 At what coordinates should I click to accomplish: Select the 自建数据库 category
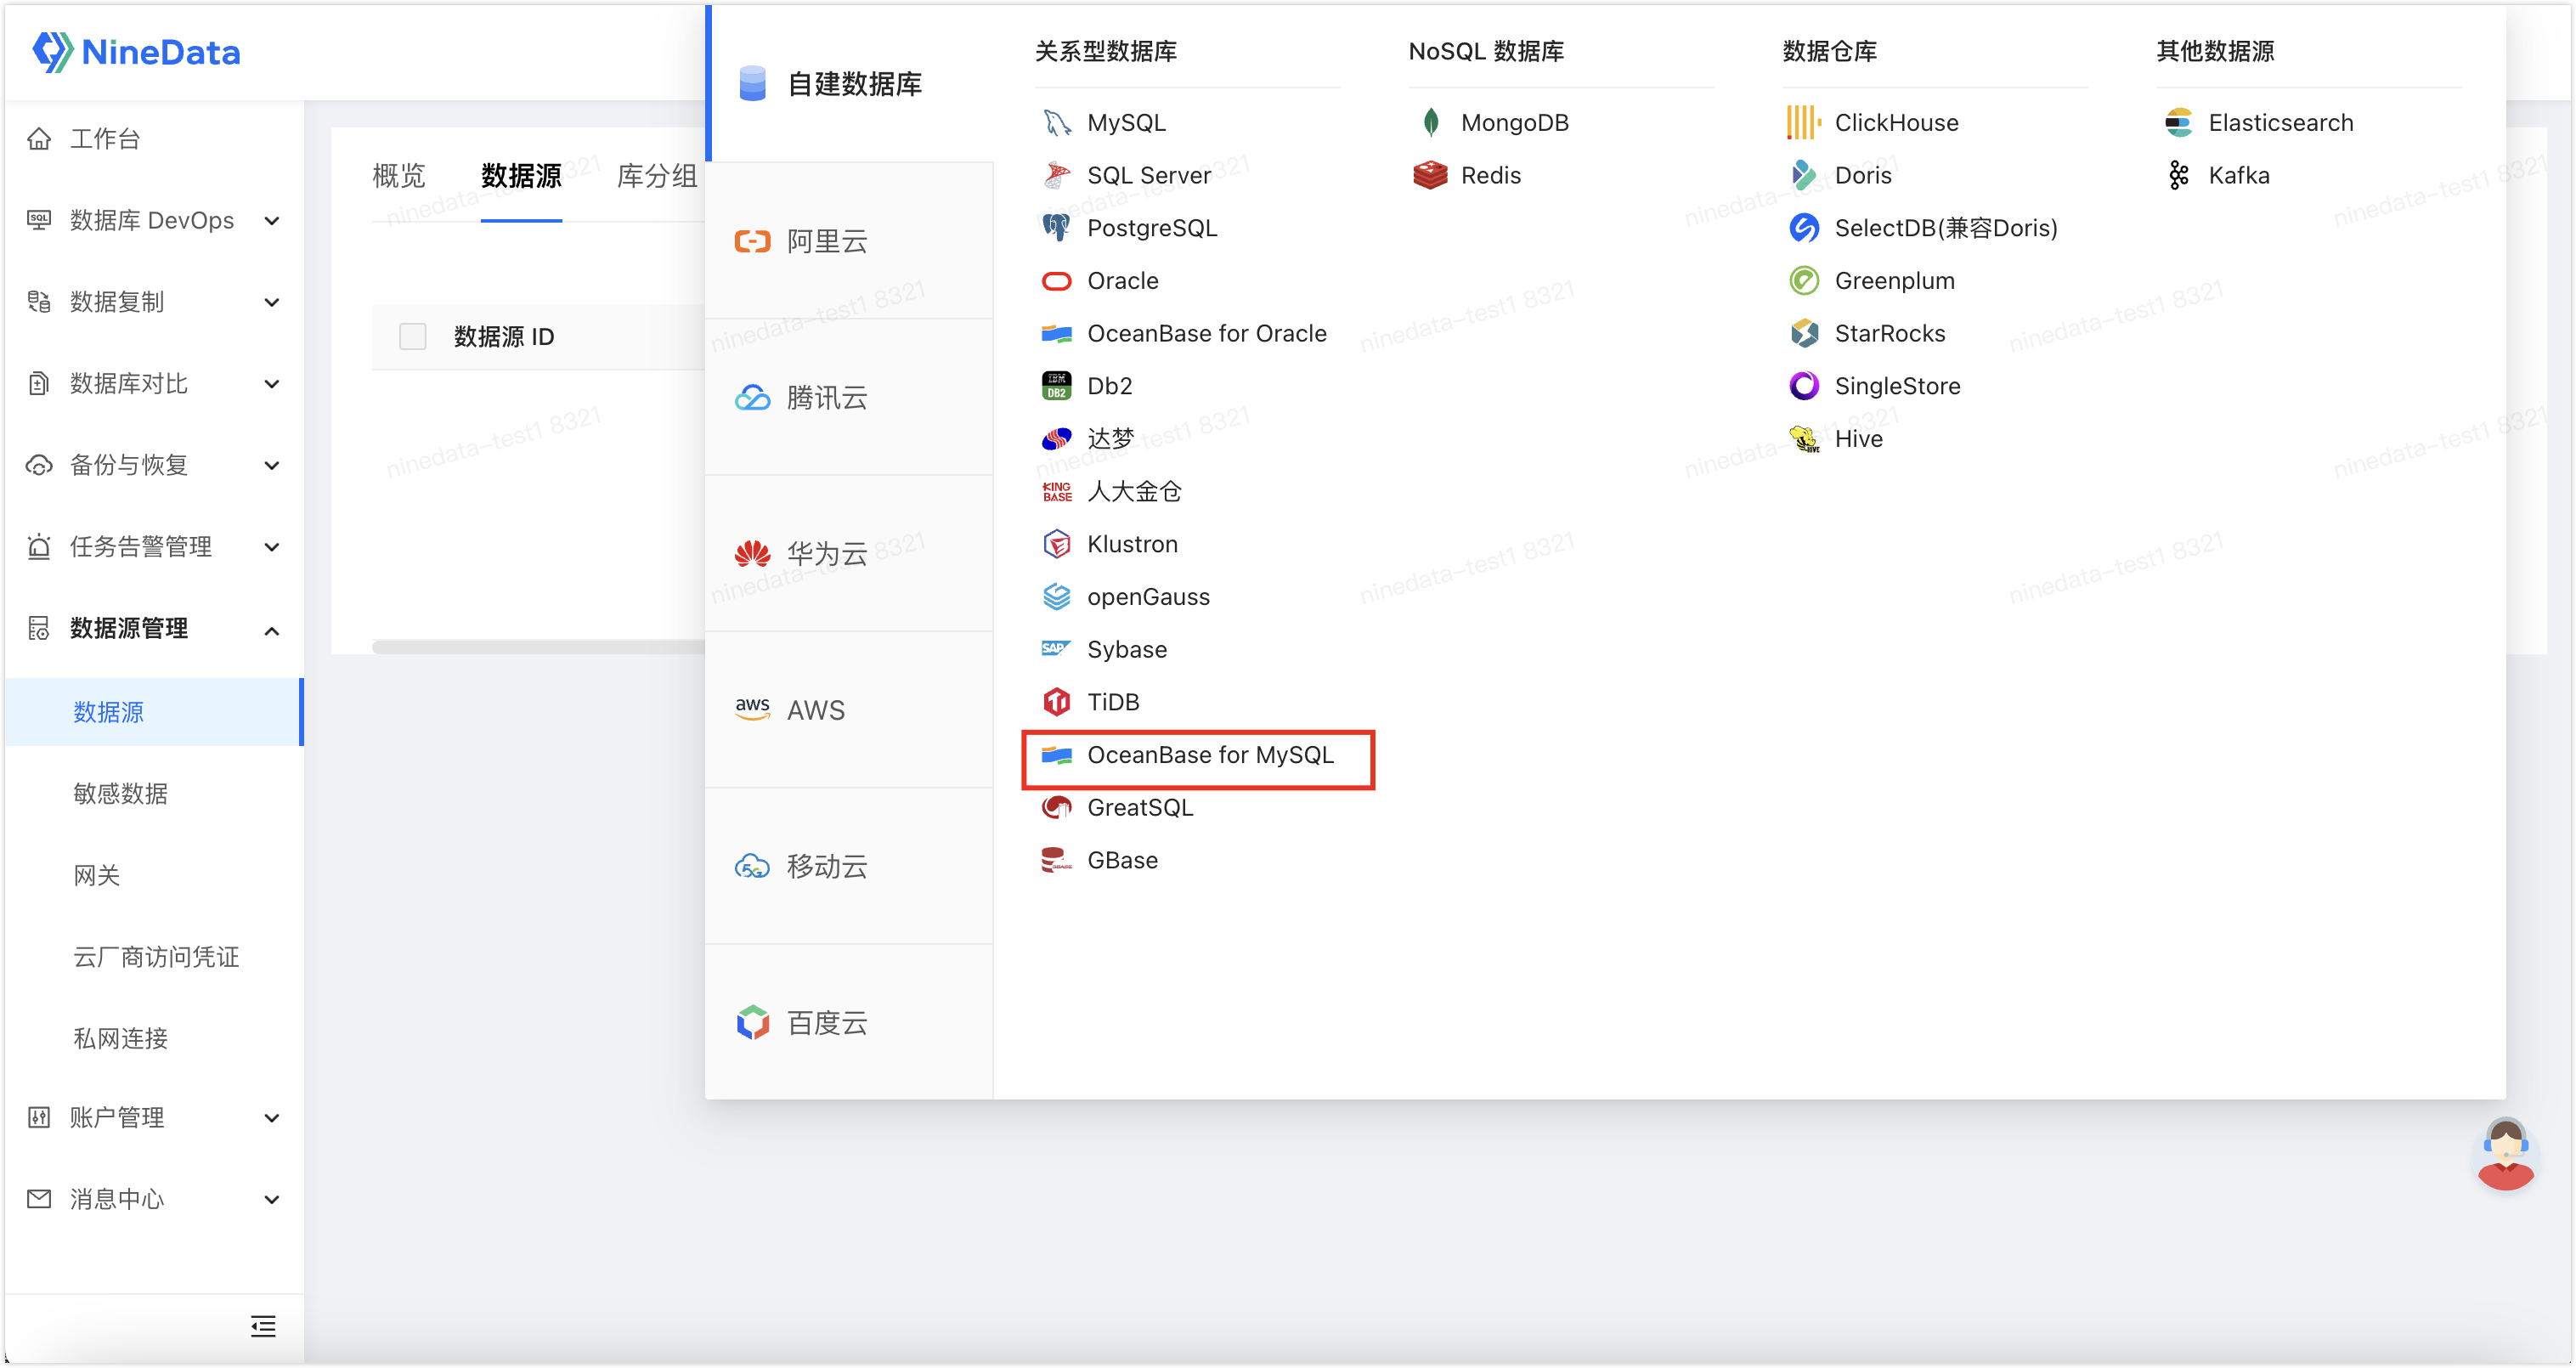click(x=850, y=84)
